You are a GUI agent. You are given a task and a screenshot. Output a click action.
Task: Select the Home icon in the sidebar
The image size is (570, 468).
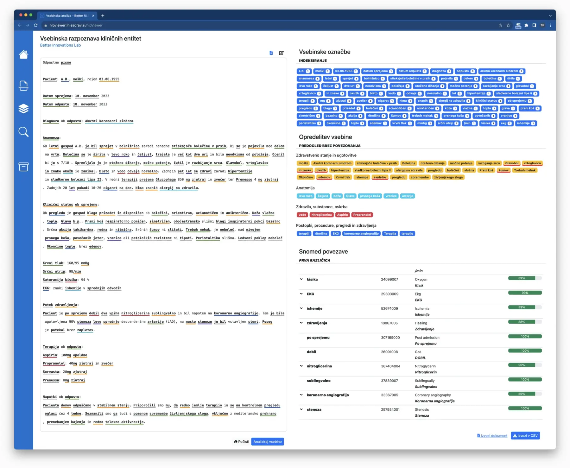(x=23, y=55)
